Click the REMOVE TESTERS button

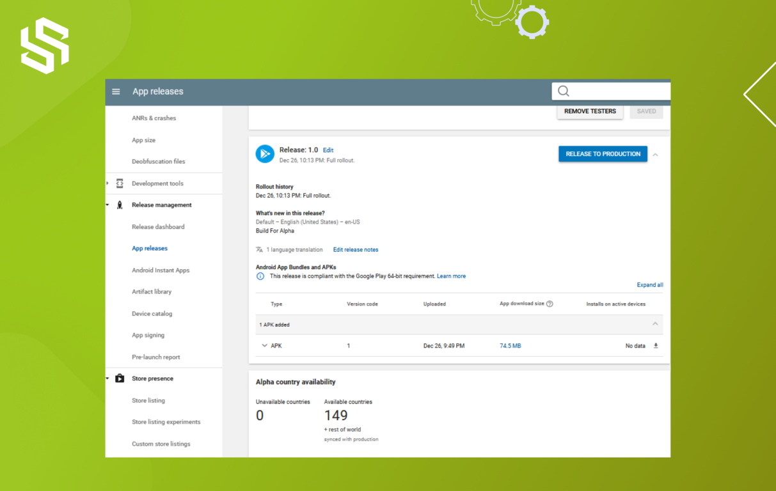click(x=590, y=111)
